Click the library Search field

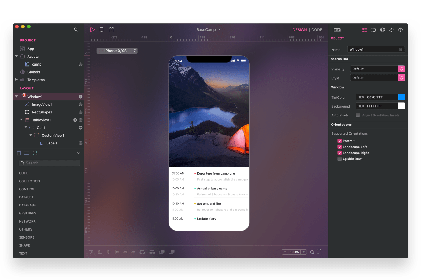[49, 163]
